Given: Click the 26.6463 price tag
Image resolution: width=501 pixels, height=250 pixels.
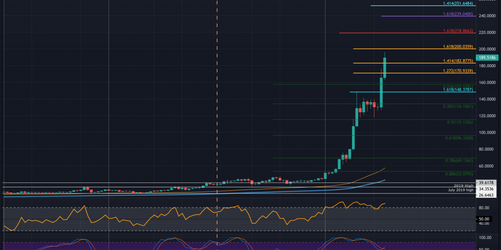Looking at the screenshot, I should 486,194.
